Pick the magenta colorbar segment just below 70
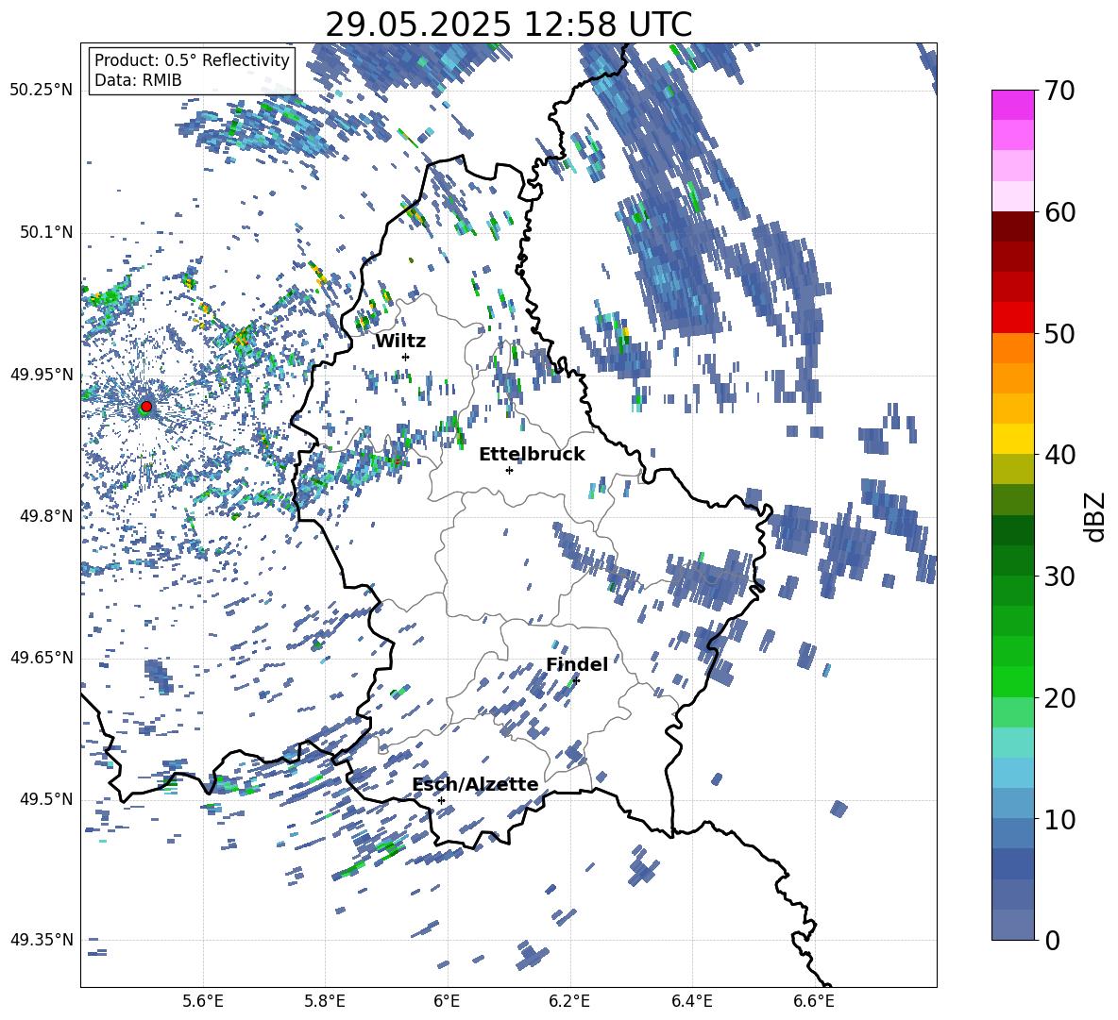This screenshot has height=1020, width=1118. tap(1013, 105)
